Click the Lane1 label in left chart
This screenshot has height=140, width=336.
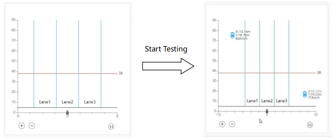[45, 102]
